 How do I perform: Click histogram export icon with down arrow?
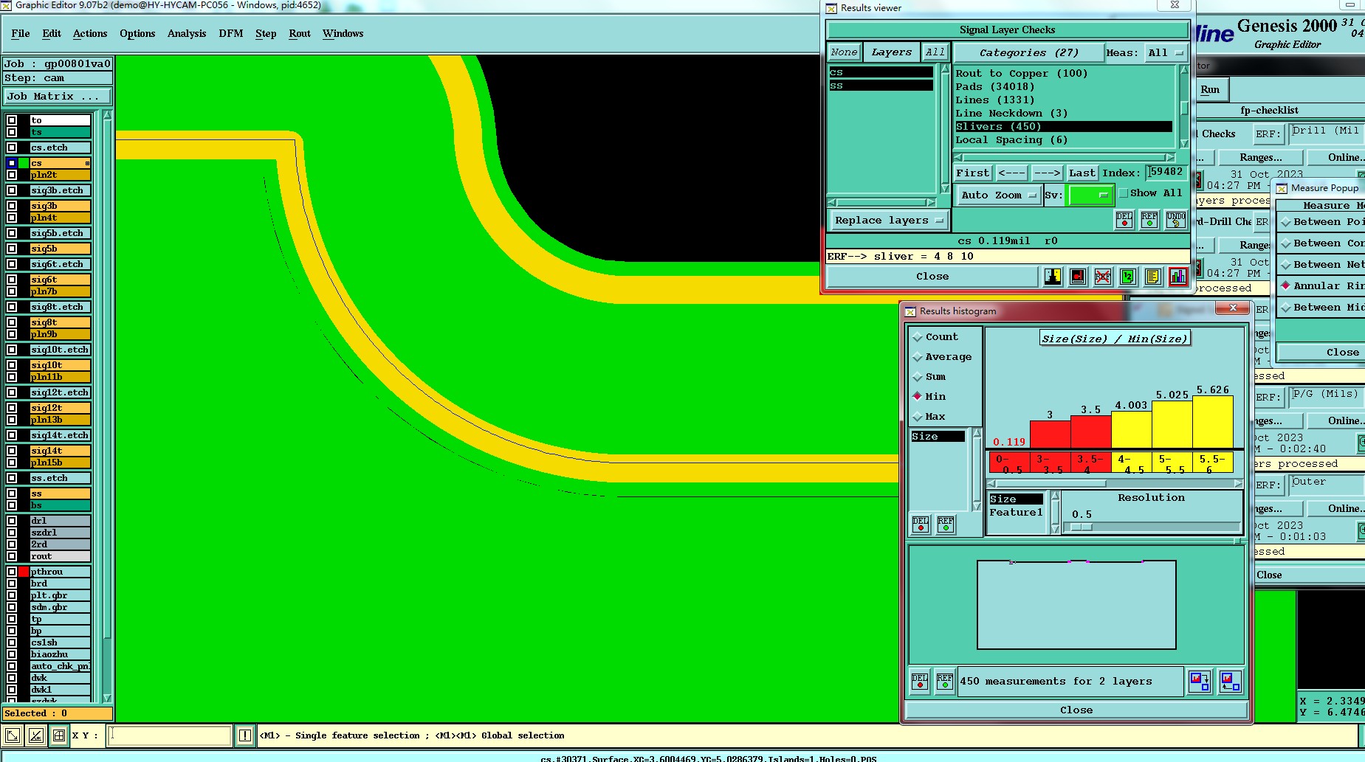[x=1200, y=681]
